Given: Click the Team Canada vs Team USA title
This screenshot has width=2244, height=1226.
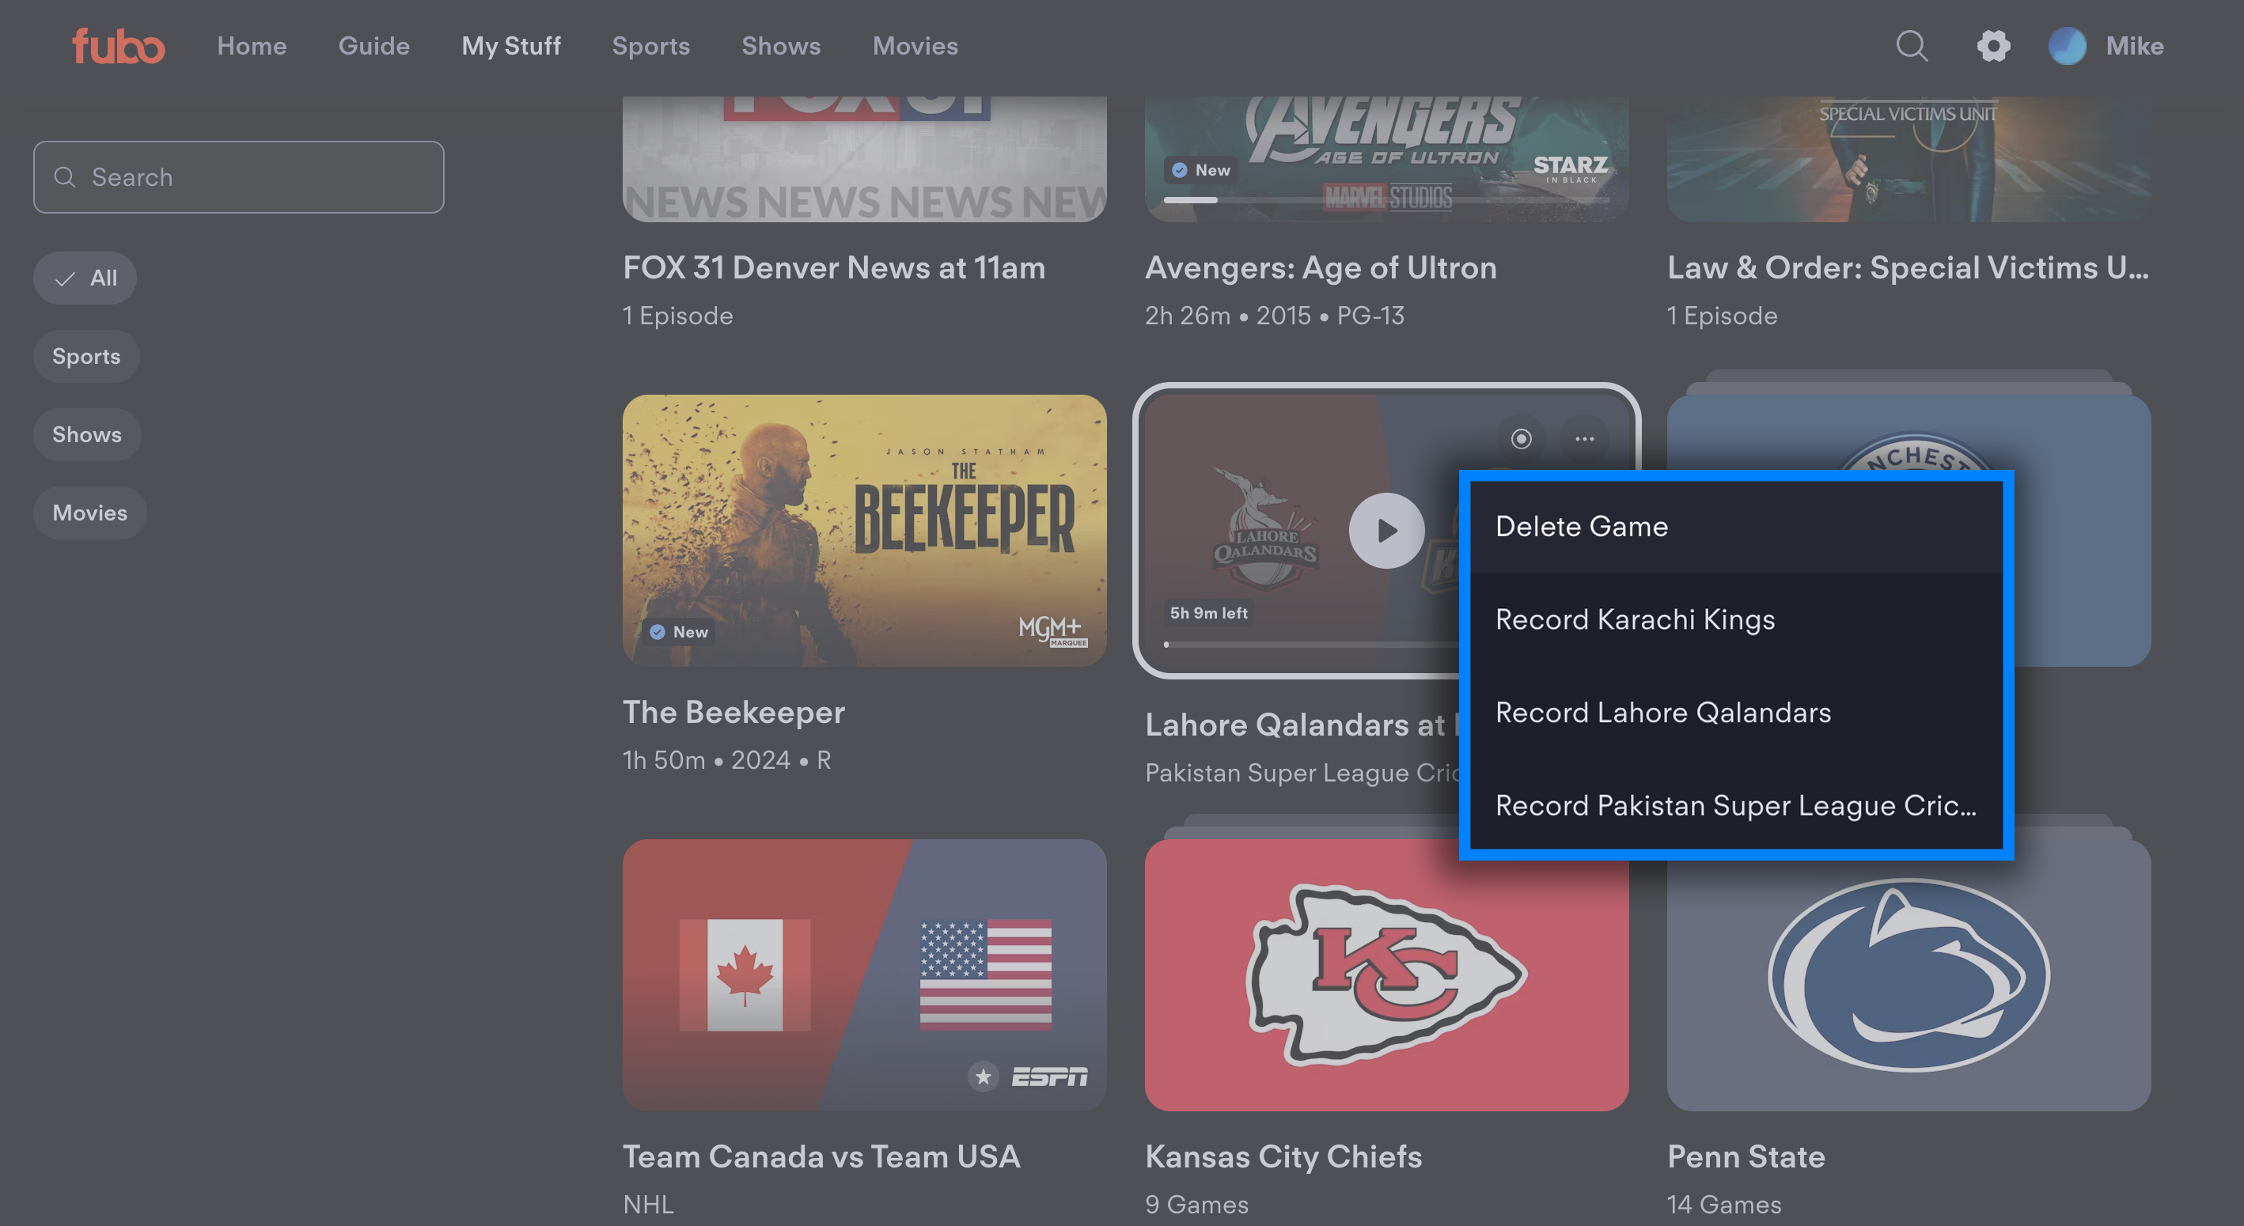Looking at the screenshot, I should click(821, 1156).
